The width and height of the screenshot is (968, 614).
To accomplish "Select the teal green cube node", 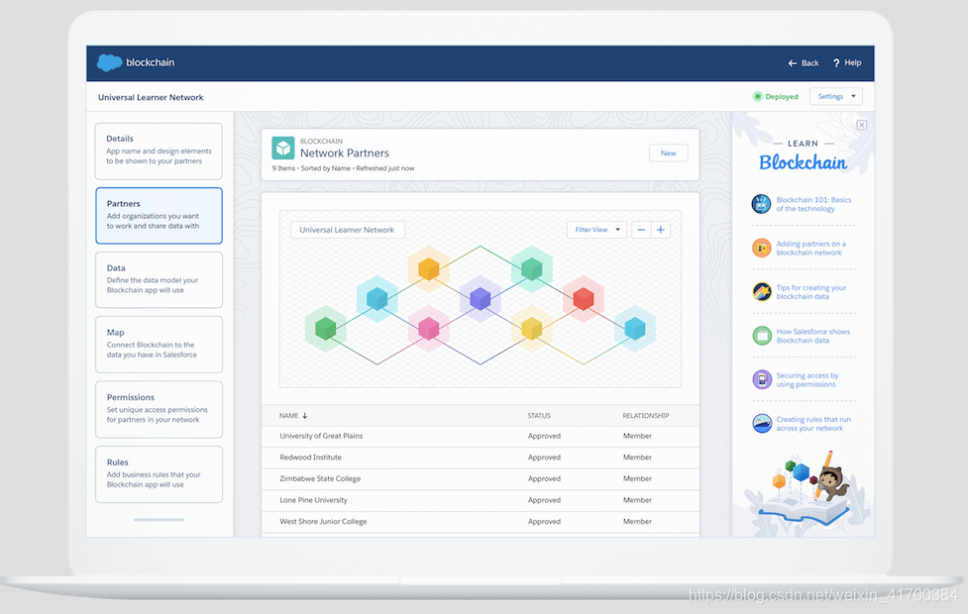I will 531,269.
